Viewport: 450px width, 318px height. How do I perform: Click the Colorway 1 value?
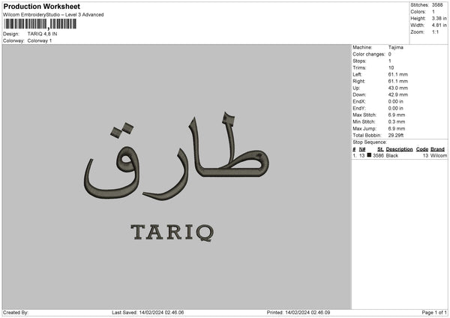coord(40,40)
